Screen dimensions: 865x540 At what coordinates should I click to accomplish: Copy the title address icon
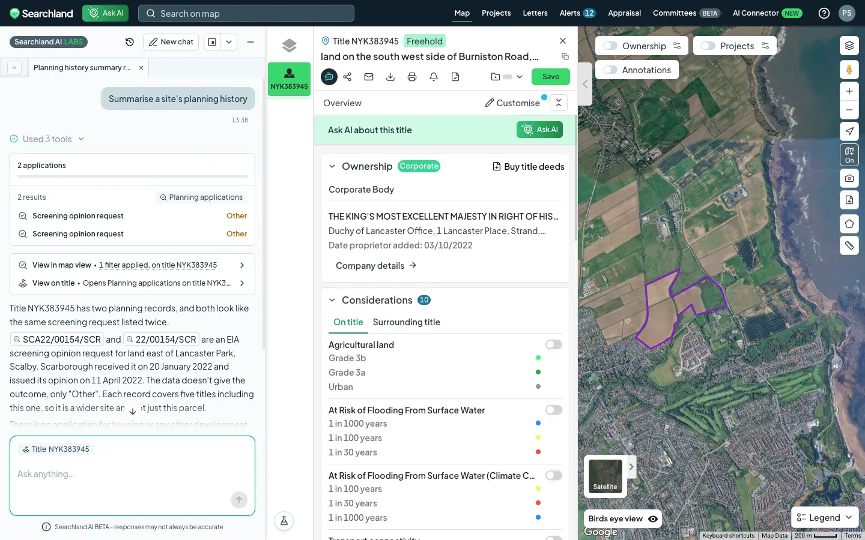565,56
